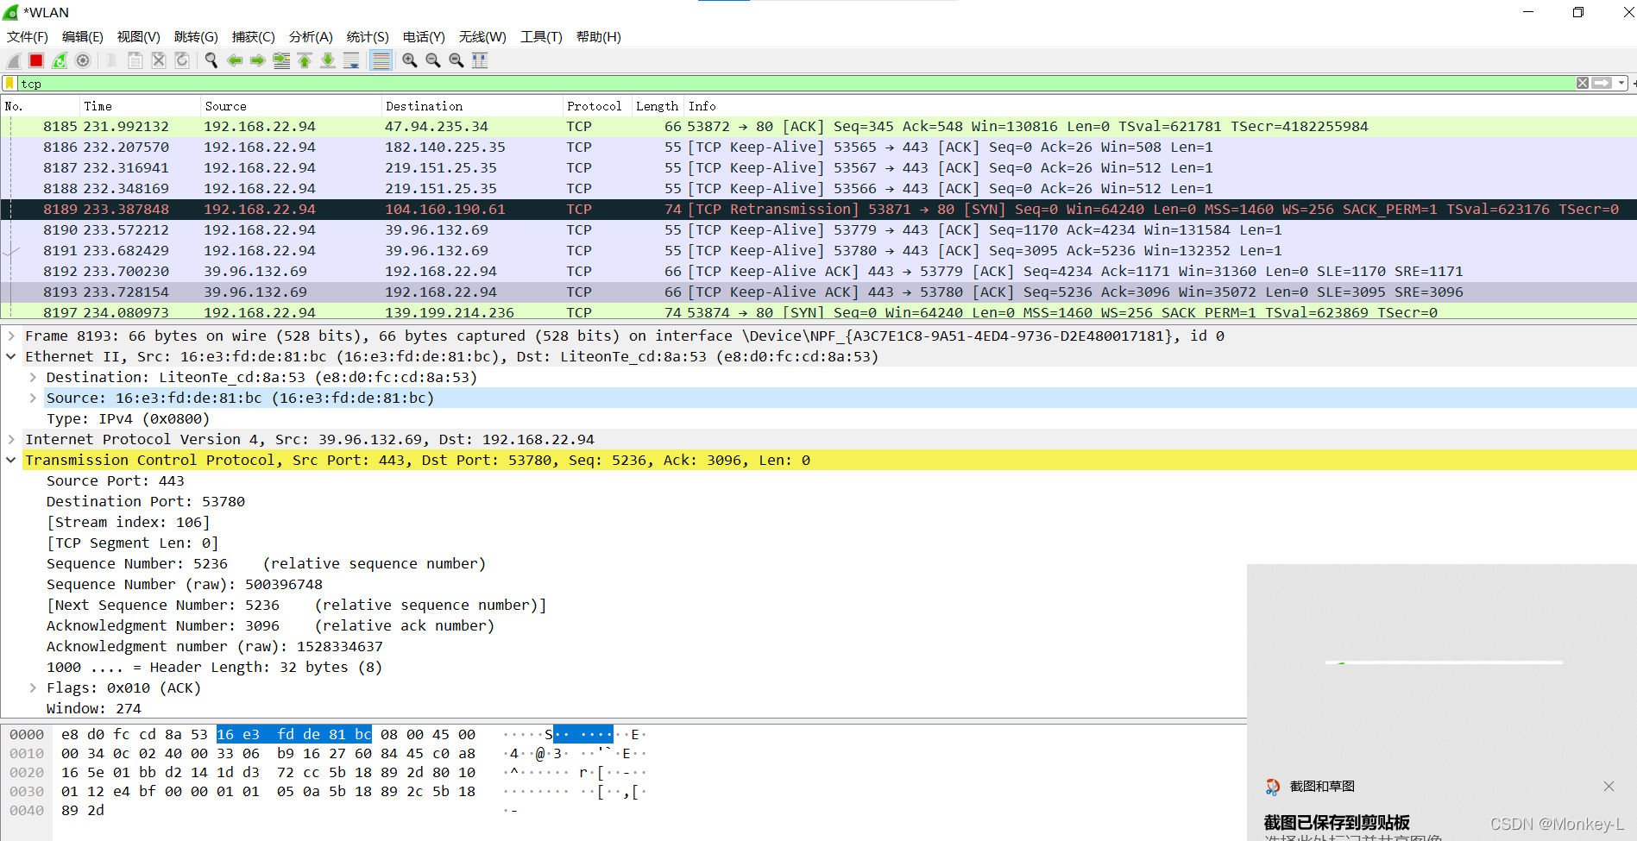Select the Window: 274 field

point(93,708)
